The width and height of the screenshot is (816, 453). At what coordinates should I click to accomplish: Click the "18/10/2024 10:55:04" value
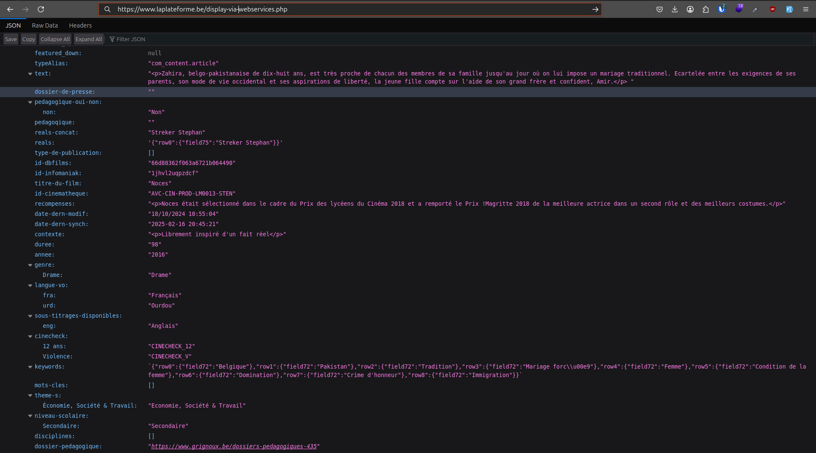point(183,214)
